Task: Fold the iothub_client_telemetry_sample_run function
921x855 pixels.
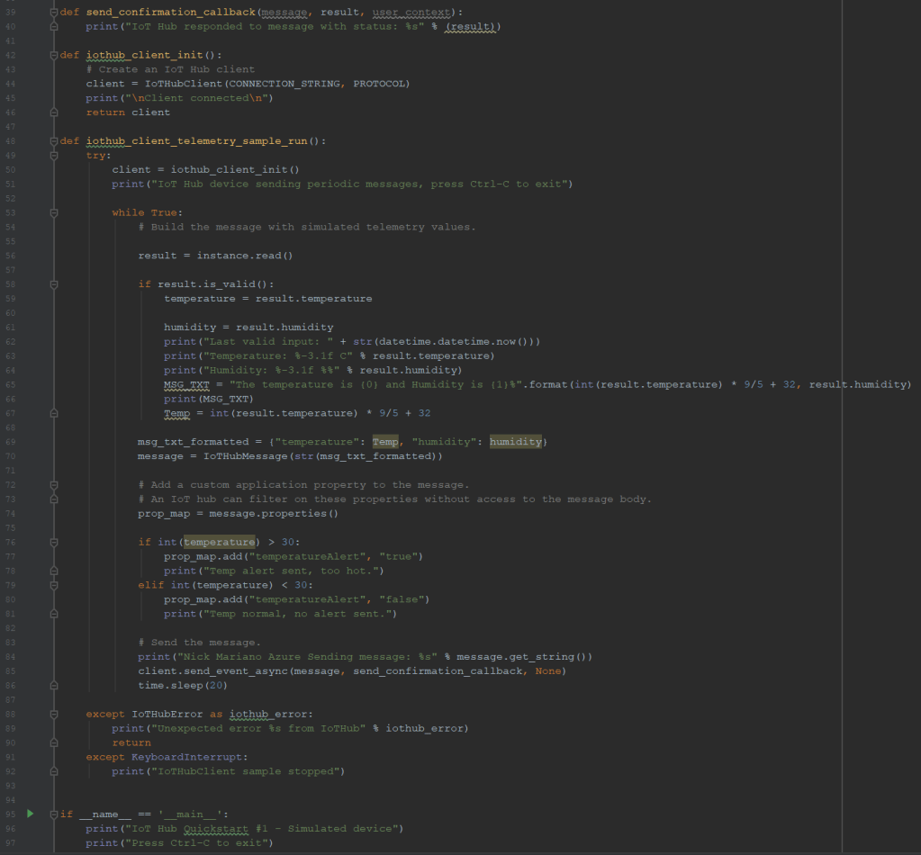Action: (x=54, y=141)
